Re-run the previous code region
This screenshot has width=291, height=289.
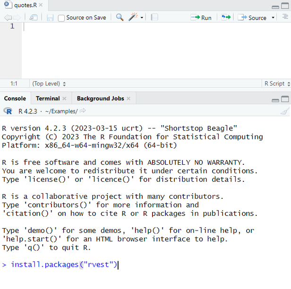[x=226, y=17]
